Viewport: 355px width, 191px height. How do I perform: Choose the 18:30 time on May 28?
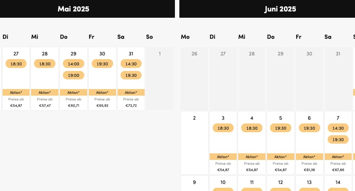coord(45,64)
